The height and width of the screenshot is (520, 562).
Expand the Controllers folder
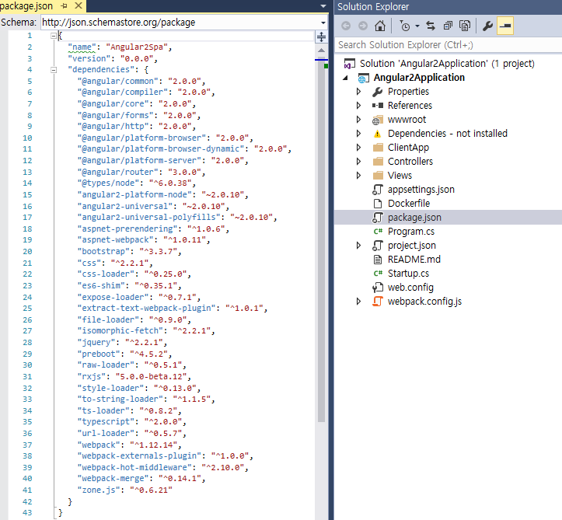coord(358,161)
